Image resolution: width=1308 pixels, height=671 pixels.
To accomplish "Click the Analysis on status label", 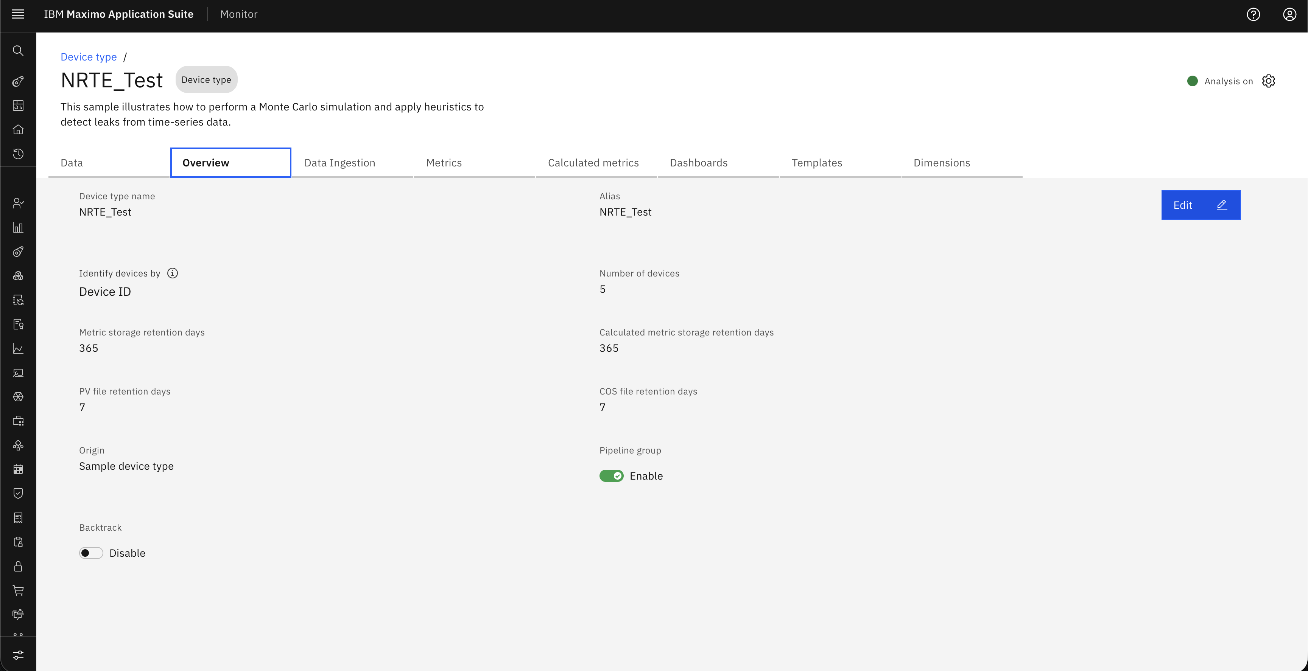I will pos(1228,81).
